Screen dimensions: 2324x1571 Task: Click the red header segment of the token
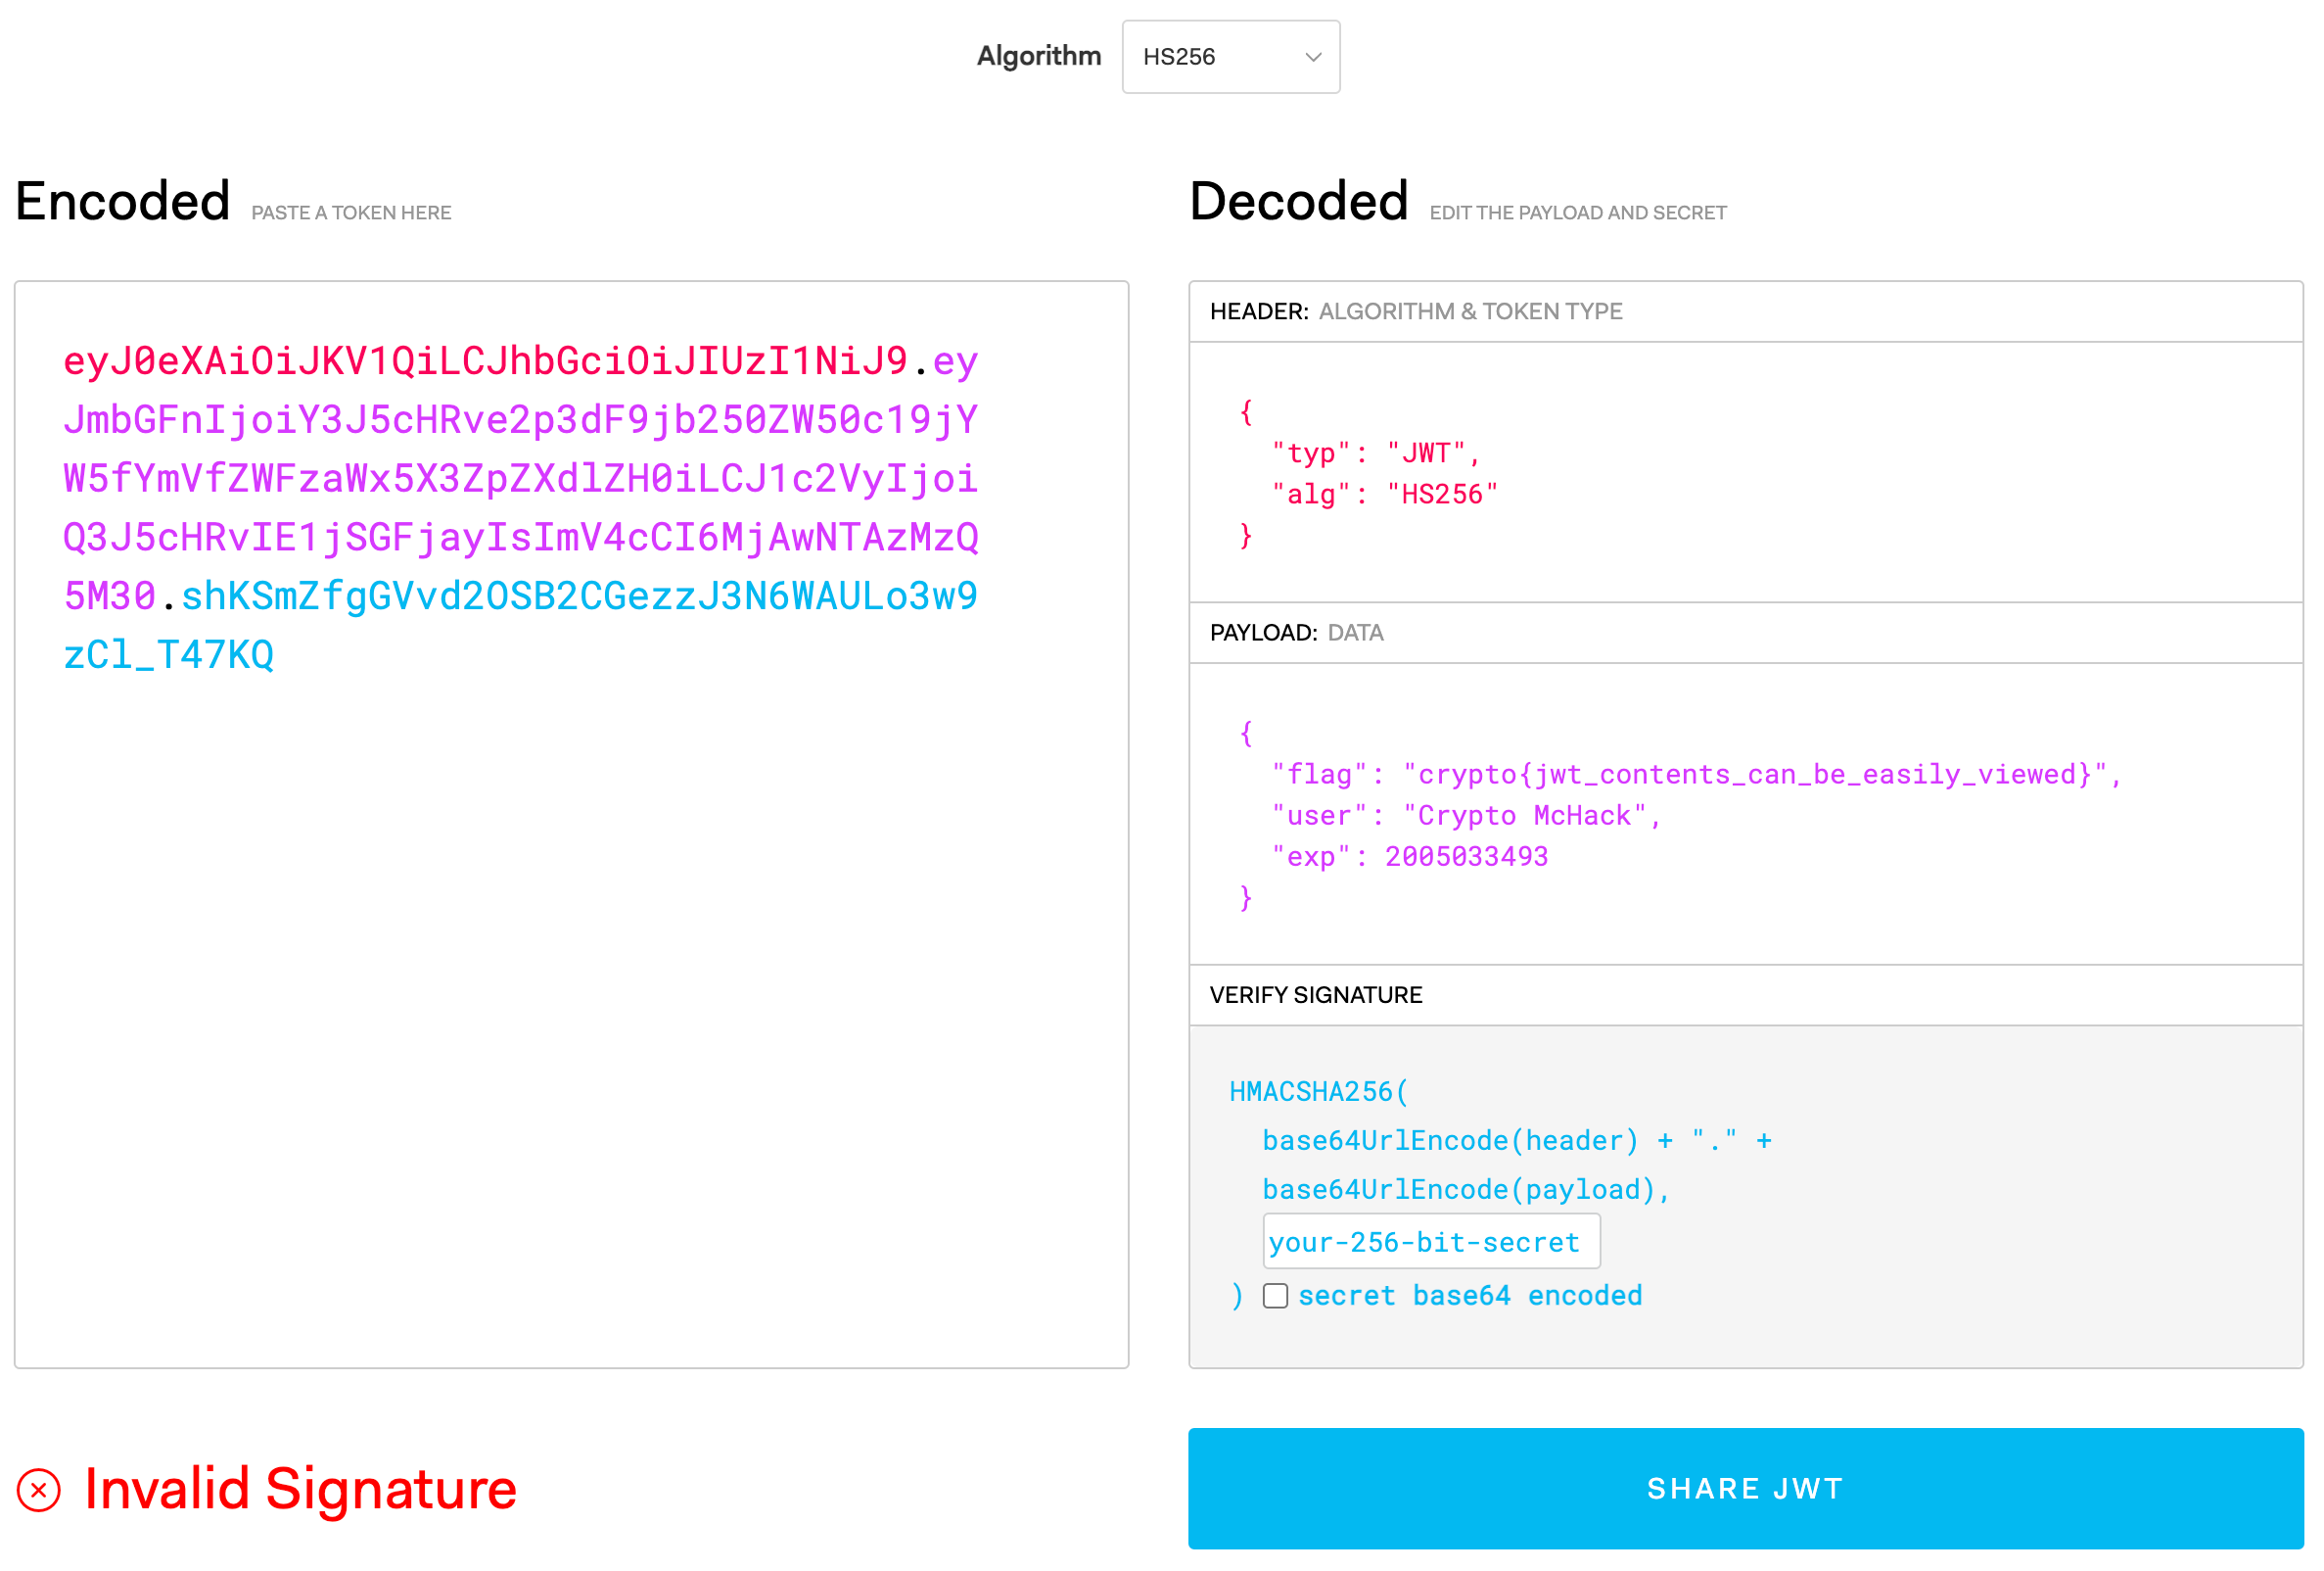[485, 361]
